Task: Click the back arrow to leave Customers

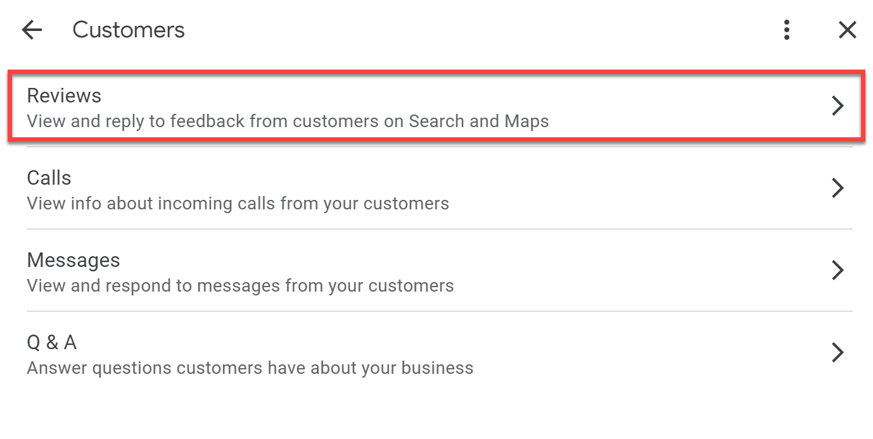Action: [31, 30]
